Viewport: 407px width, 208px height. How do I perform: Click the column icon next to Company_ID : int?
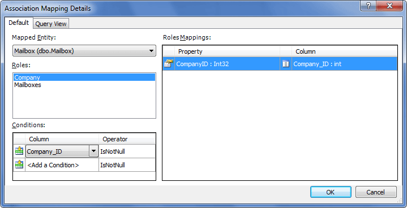point(286,64)
